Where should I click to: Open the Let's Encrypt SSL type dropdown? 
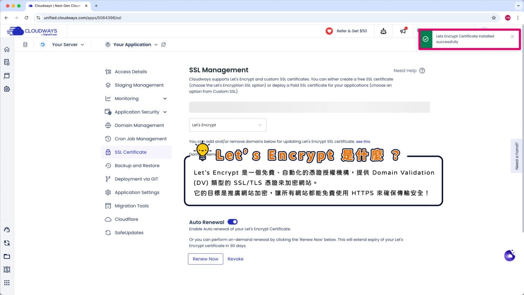pos(228,125)
